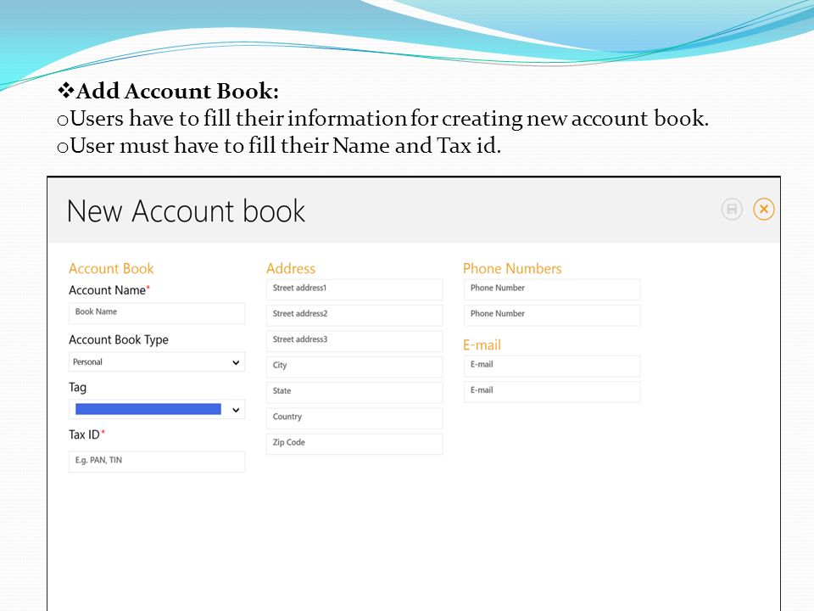Image resolution: width=814 pixels, height=611 pixels.
Task: Click the first E-mail field
Action: click(552, 366)
